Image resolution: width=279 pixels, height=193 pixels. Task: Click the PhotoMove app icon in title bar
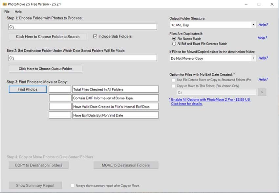point(5,4)
